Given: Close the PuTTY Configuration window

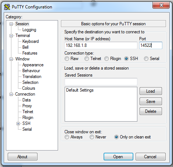Looking at the screenshot, I should (161, 5).
